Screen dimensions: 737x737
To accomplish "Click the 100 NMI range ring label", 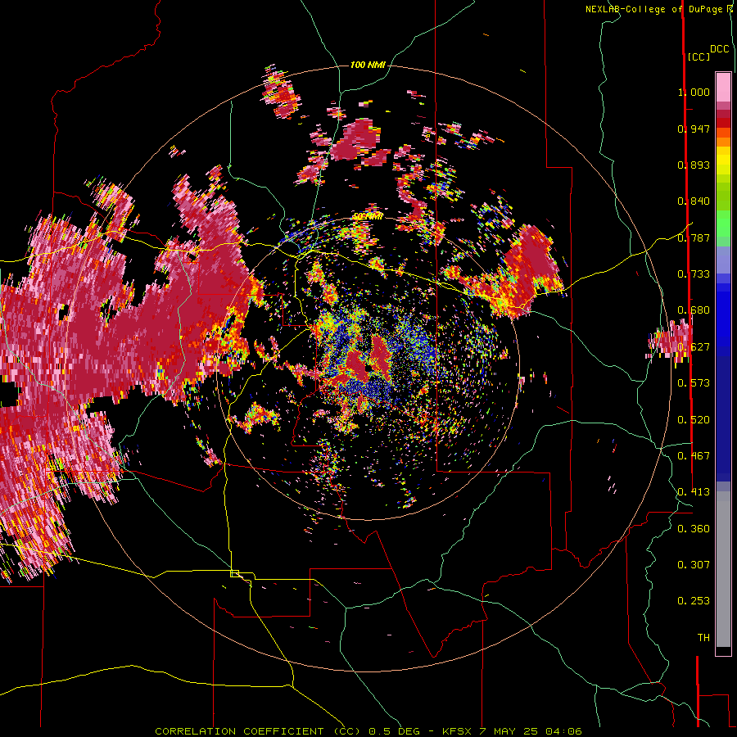I will coord(368,65).
